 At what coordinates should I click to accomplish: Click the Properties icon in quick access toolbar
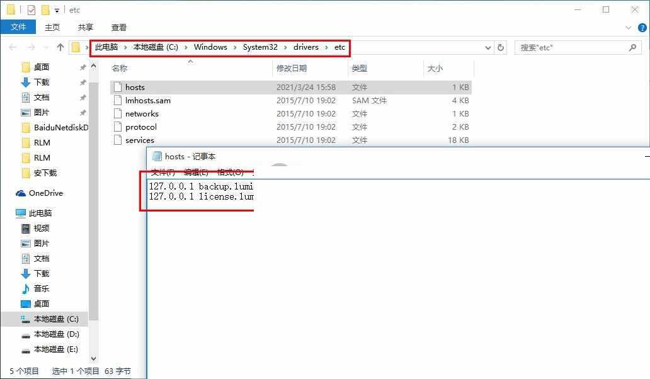pos(31,10)
